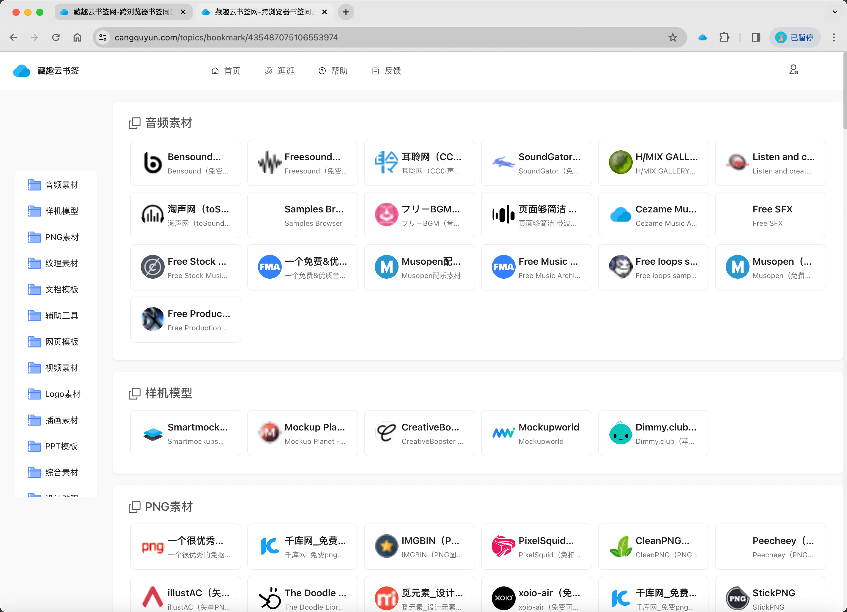This screenshot has height=612, width=847.
Task: Click the Musopen配乐素材 round icon
Action: pos(387,266)
